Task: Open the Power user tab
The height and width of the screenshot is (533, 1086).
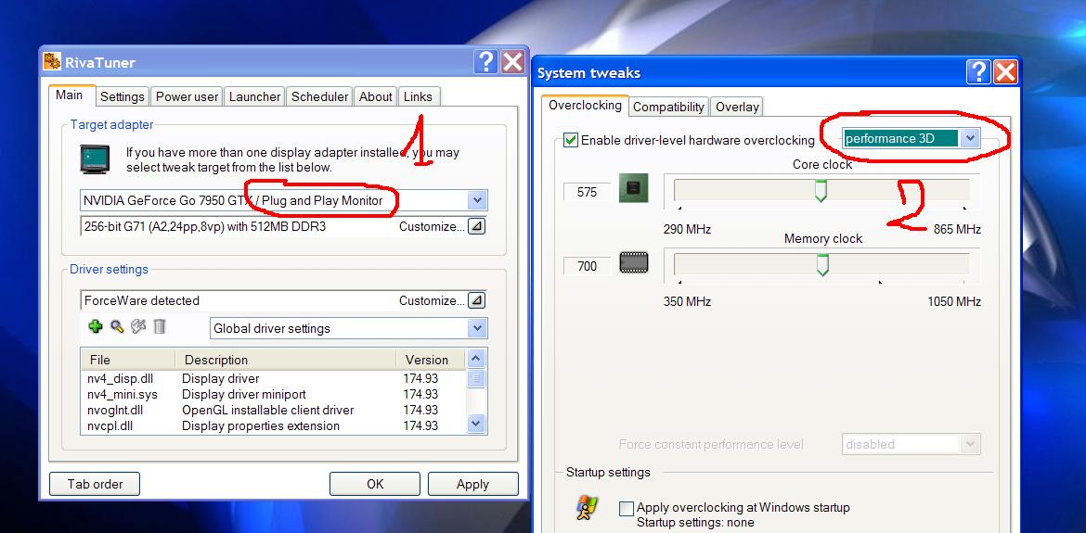Action: click(x=187, y=96)
